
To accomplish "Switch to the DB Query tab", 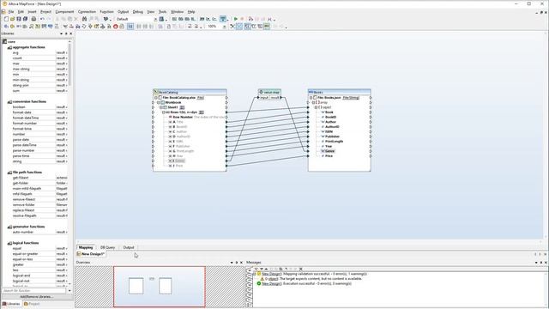I will point(107,247).
